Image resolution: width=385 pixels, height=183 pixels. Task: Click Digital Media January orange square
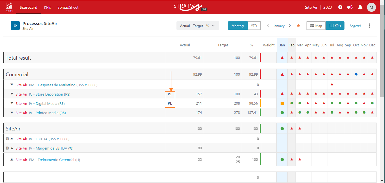[282, 103]
